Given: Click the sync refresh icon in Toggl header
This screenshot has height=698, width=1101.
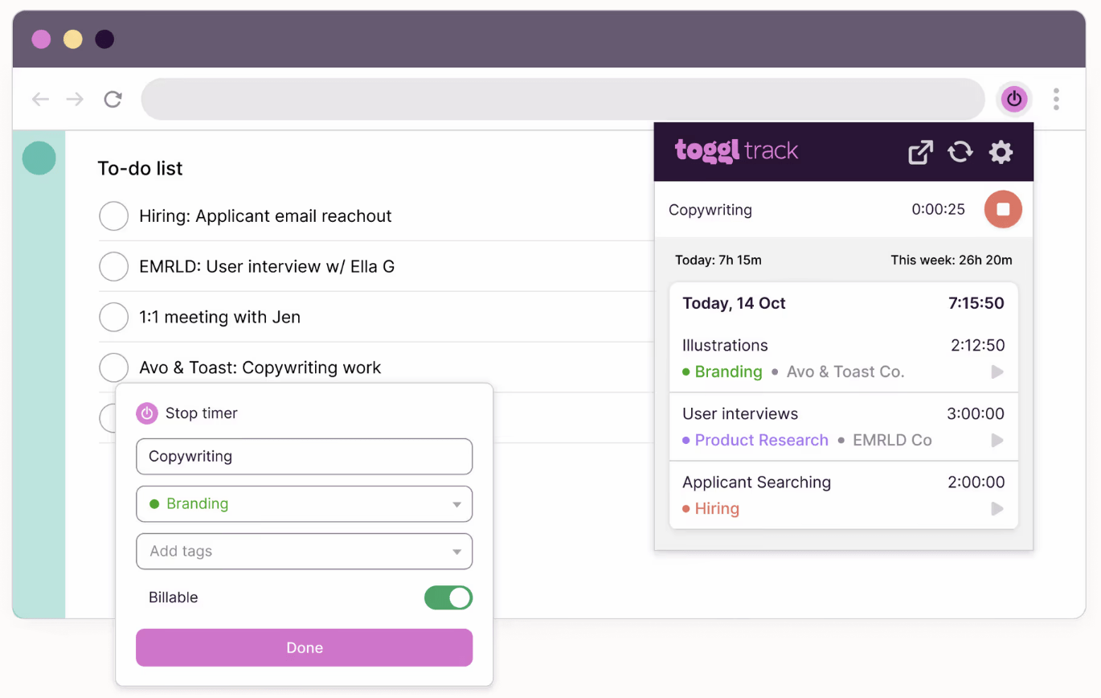Looking at the screenshot, I should coord(960,152).
